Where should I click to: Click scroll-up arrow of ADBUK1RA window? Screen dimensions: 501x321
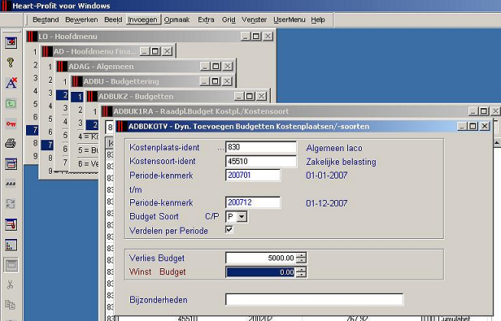(x=497, y=143)
